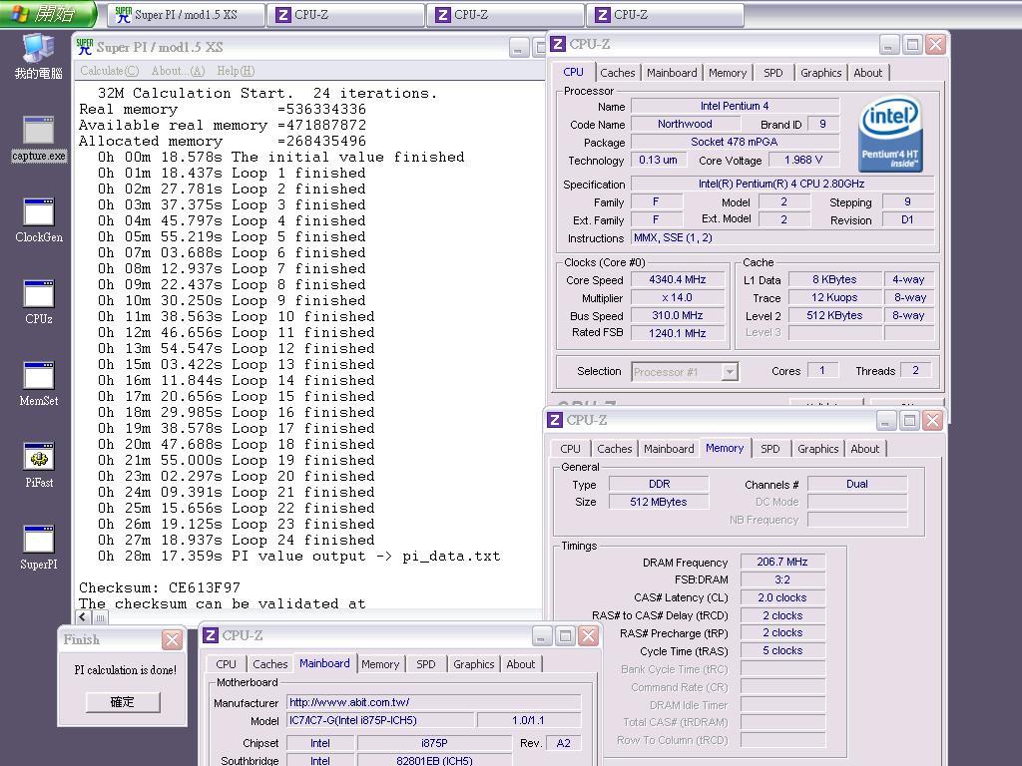Click the CPU-Z icon in the Mainboard window title bar
Screen dimensions: 1022x766
coord(210,635)
